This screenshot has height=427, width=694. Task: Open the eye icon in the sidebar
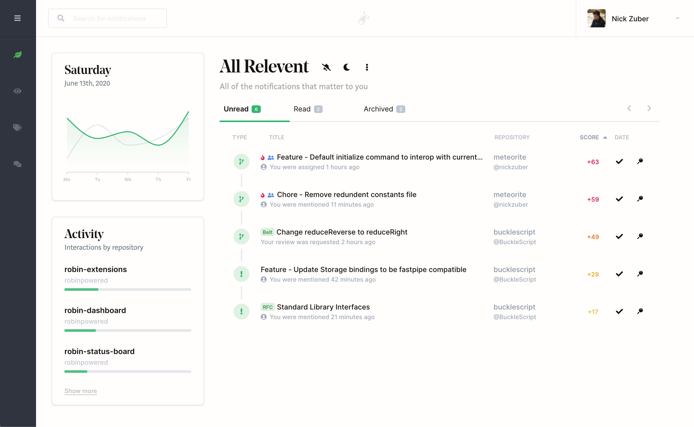[x=18, y=91]
